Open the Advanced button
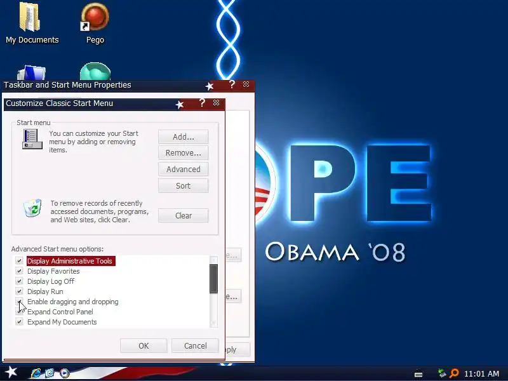The width and height of the screenshot is (508, 381). tap(183, 169)
